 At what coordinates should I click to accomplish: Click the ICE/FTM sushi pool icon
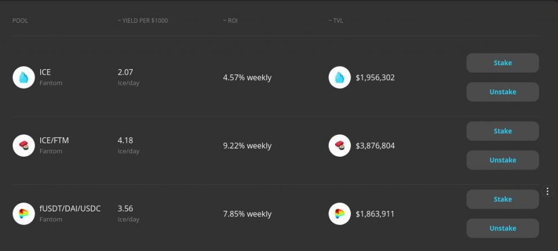[x=23, y=146]
